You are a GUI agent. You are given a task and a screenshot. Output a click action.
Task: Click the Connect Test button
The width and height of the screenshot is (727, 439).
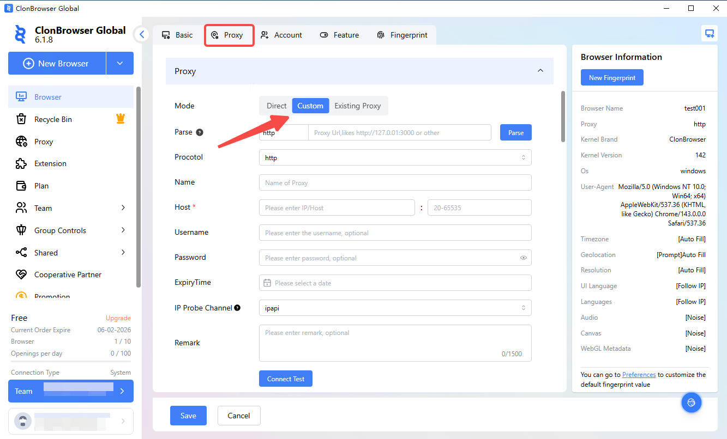coord(285,379)
